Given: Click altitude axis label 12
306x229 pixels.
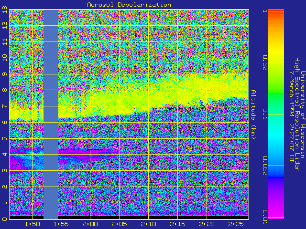Looking at the screenshot, I should 5,25.
